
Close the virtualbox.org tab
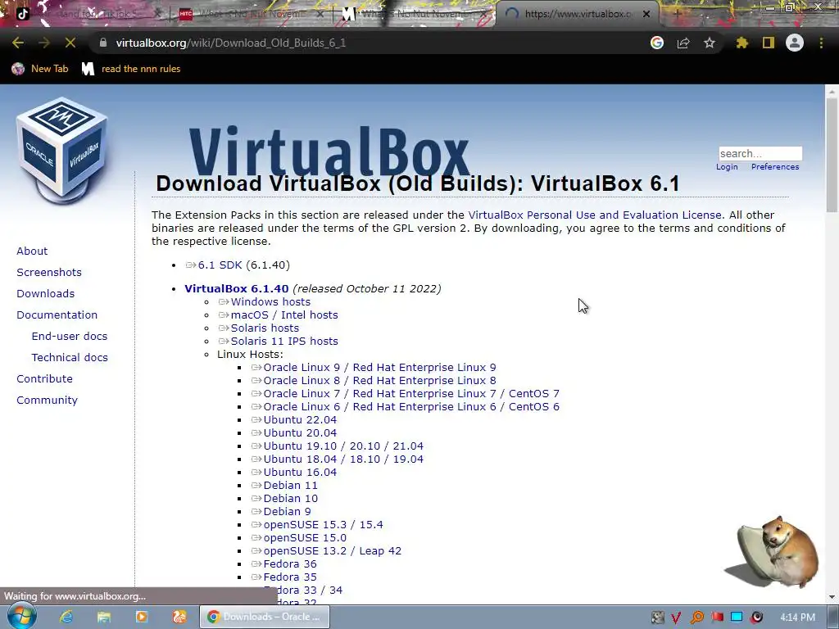coord(646,14)
